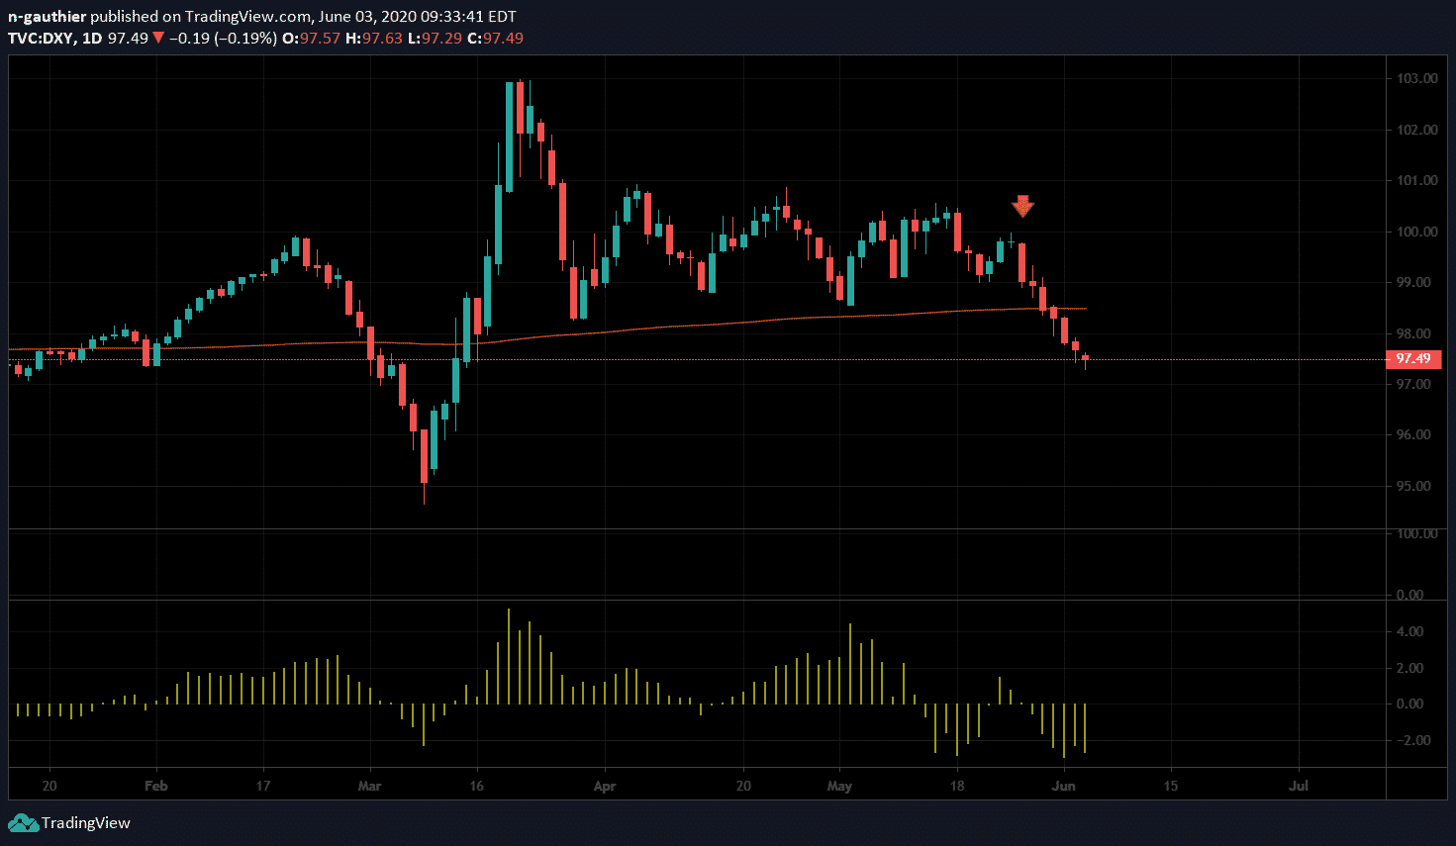Click the 18 date label after May
Image resolution: width=1456 pixels, height=846 pixels.
click(957, 787)
